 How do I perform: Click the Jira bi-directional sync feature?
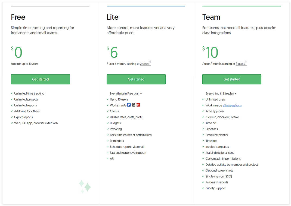coord(220,153)
